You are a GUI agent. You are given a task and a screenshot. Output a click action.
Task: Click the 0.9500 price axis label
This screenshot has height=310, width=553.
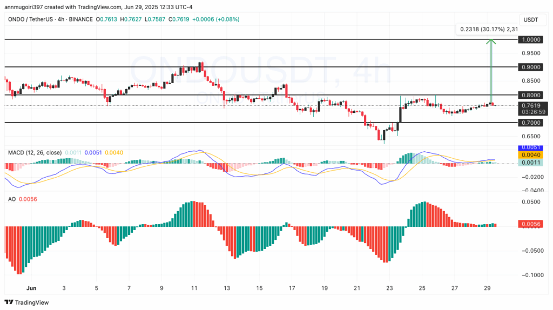click(531, 53)
